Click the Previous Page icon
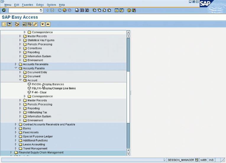 (99, 10)
